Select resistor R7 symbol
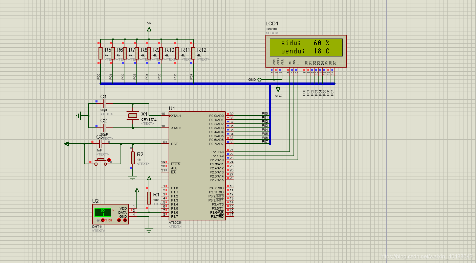 tap(125, 53)
